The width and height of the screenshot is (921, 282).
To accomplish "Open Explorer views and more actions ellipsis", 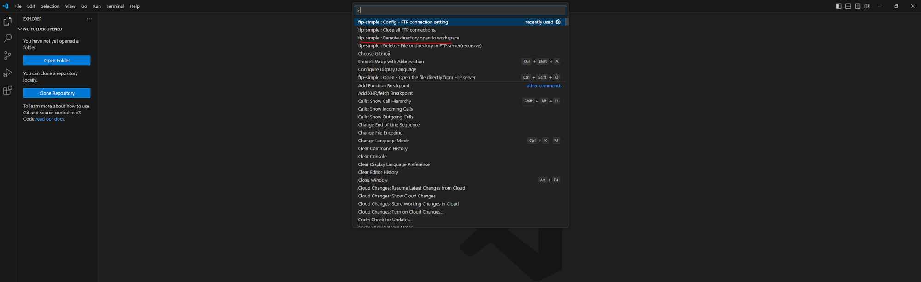I will [89, 19].
